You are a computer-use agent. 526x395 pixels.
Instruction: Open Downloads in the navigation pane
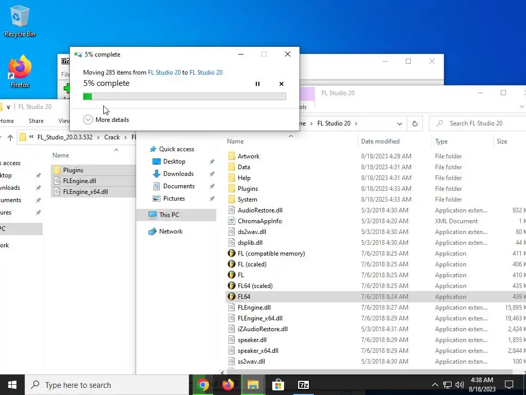178,174
